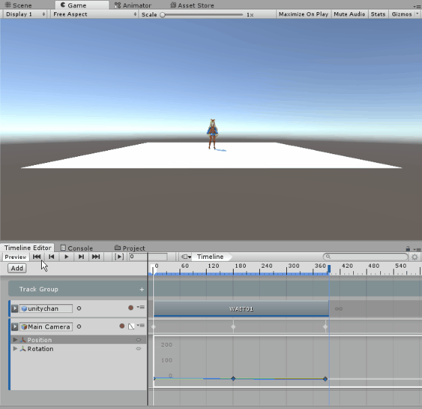Expand the Position property curves
The height and width of the screenshot is (409, 422).
pyautogui.click(x=16, y=340)
